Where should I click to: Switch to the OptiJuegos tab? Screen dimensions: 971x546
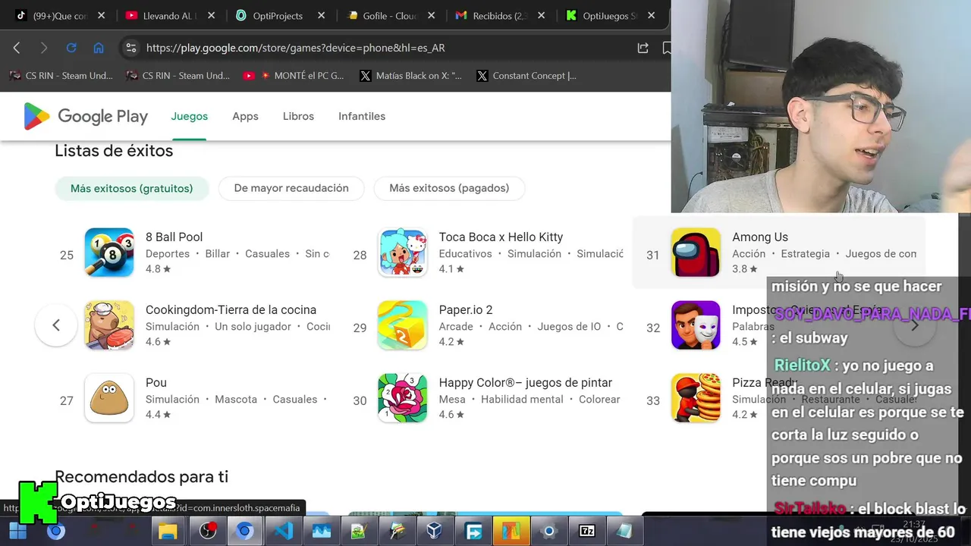click(x=610, y=15)
